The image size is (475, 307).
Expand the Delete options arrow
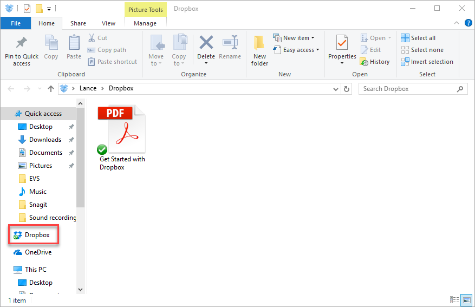pos(206,63)
